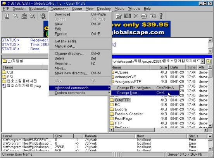Click the Make new directory folder icon

[153, 16]
